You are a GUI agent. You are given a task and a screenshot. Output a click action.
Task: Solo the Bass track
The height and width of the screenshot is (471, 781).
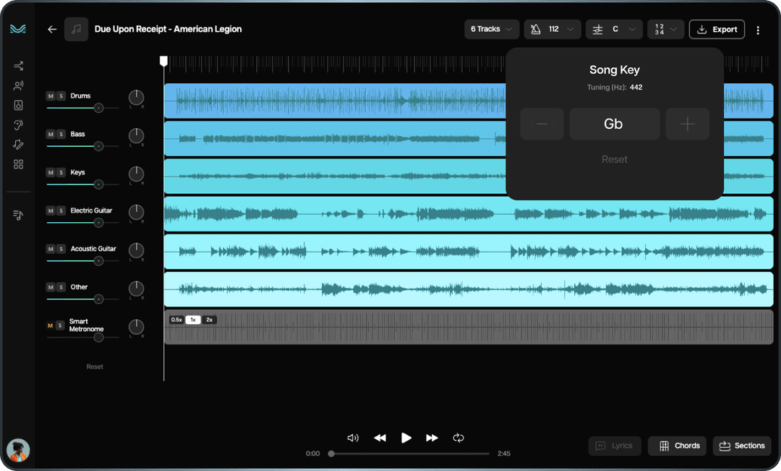(59, 134)
